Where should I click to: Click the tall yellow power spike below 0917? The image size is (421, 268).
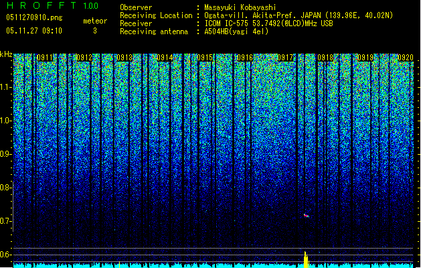tap(306, 260)
